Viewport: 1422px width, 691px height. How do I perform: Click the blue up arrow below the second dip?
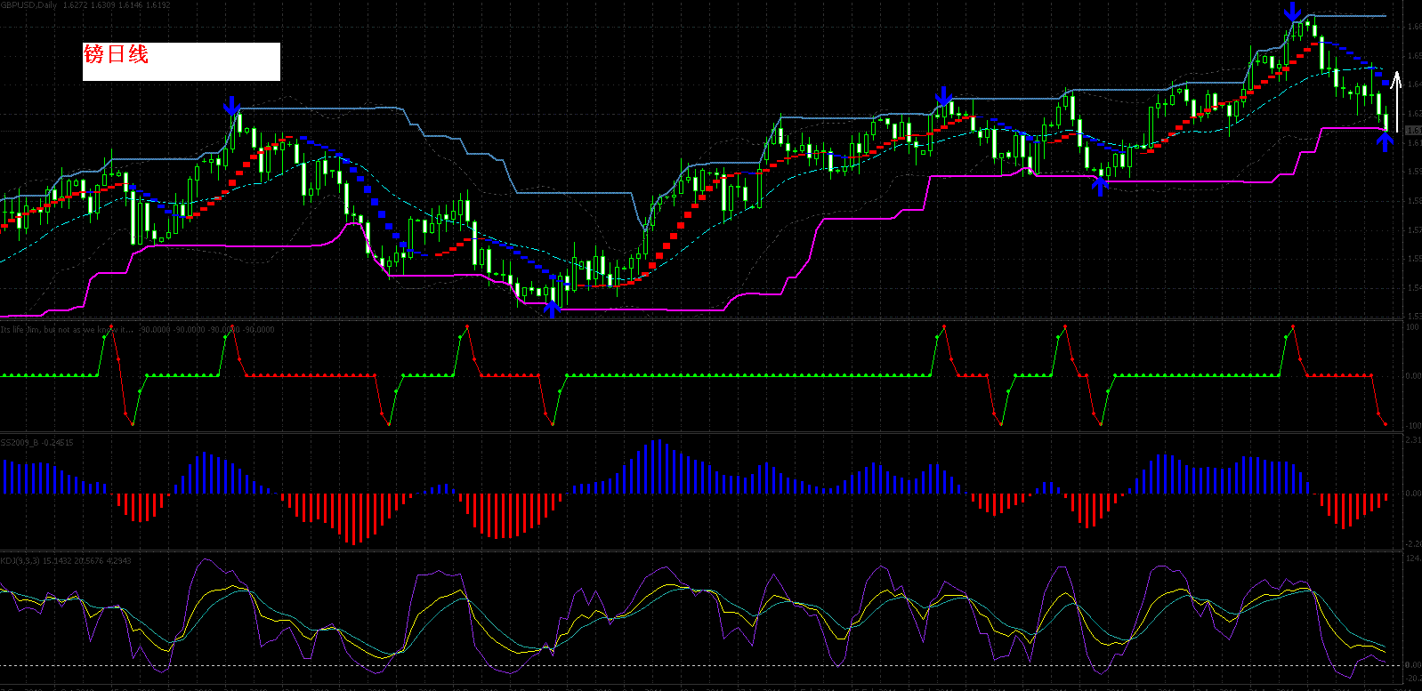(x=1101, y=185)
